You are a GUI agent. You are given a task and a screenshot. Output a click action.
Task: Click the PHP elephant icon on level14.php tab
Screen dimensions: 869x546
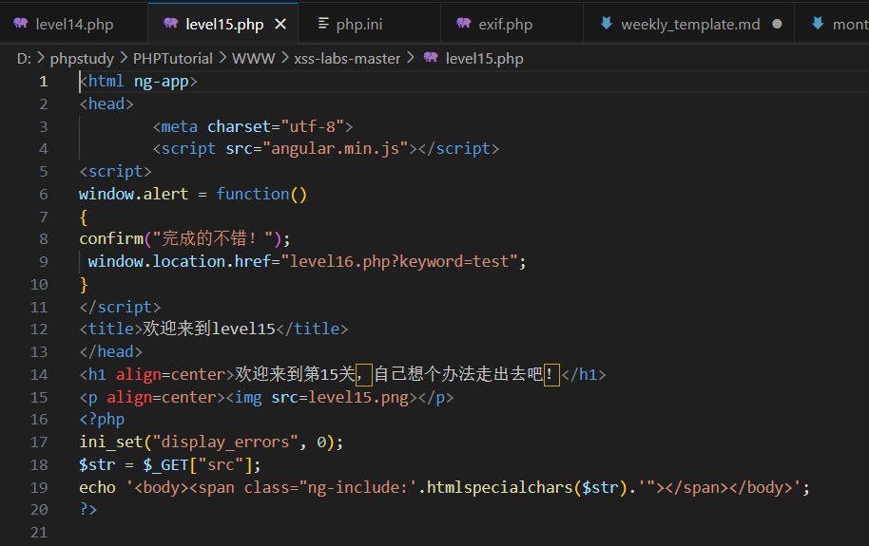pos(21,23)
